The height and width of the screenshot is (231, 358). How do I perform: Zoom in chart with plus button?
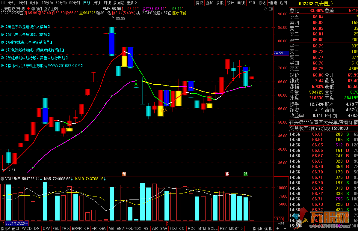coord(278,229)
